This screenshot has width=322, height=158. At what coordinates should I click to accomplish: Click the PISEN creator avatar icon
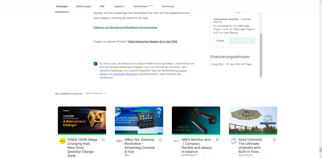pos(63,141)
